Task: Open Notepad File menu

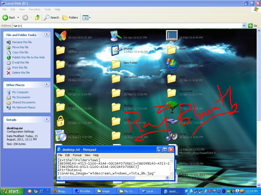Action: point(60,155)
